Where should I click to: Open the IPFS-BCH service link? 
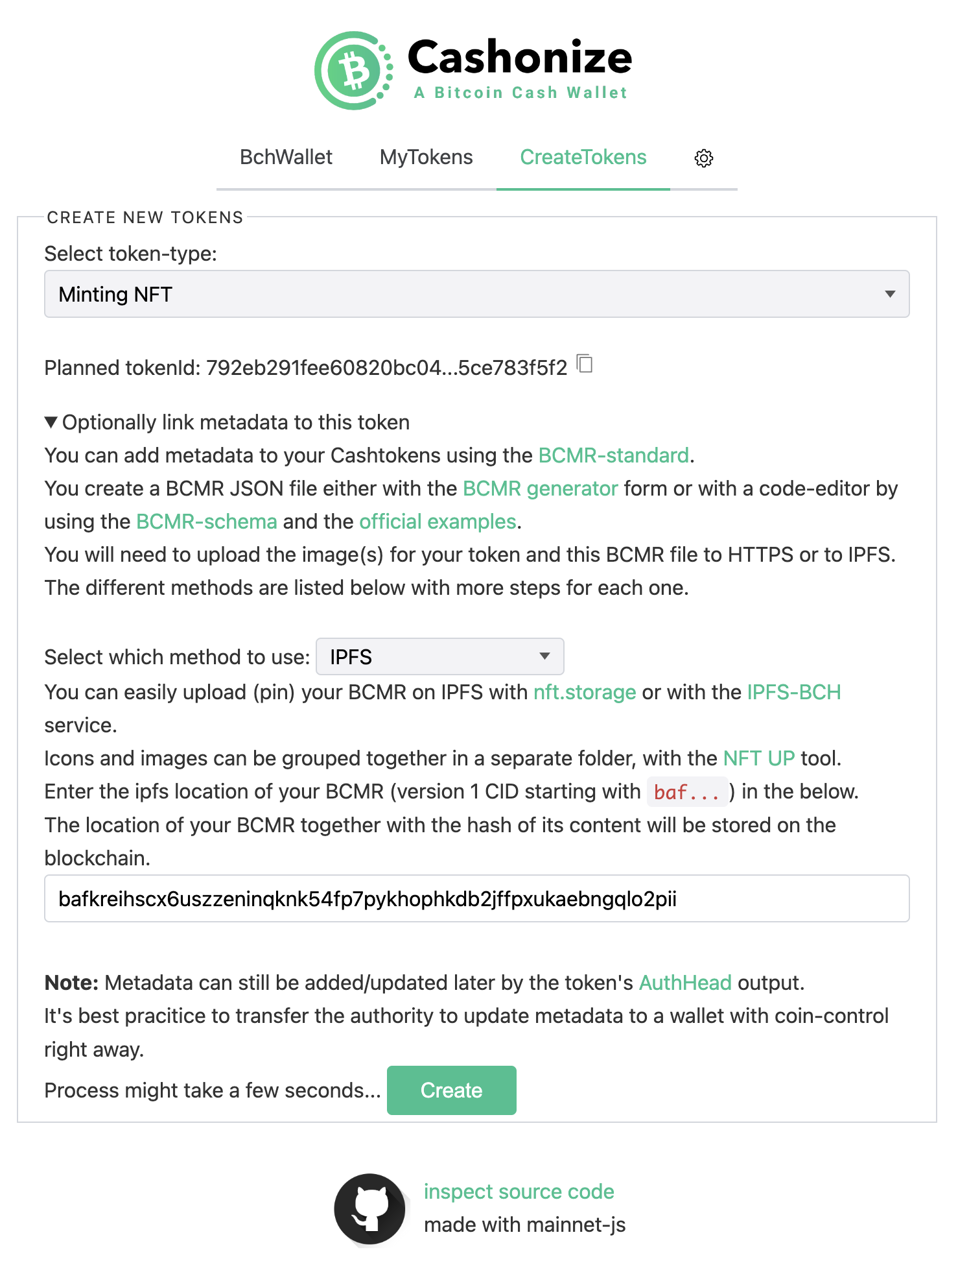click(x=793, y=692)
